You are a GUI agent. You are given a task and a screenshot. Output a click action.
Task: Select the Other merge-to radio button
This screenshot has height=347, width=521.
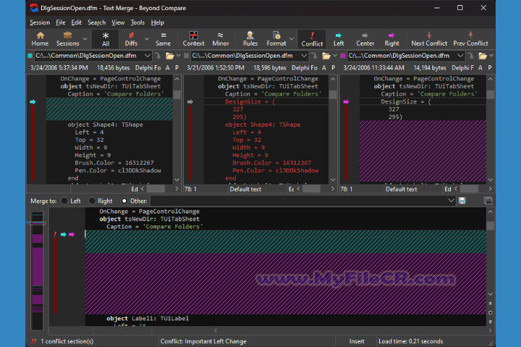[x=124, y=201]
